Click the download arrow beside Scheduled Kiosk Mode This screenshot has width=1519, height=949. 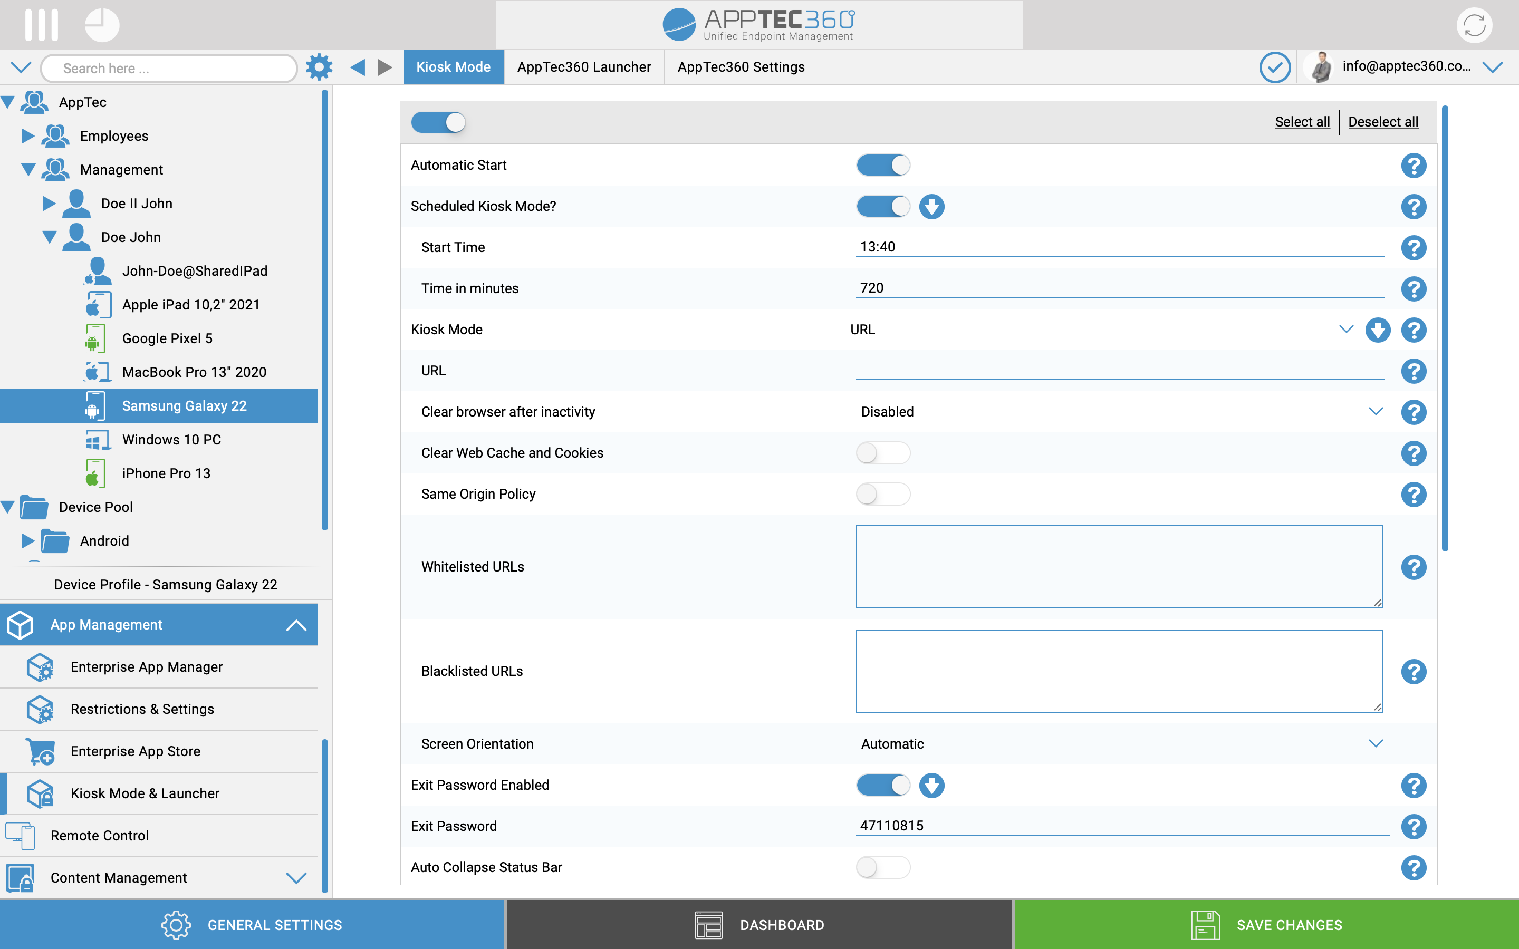(931, 206)
